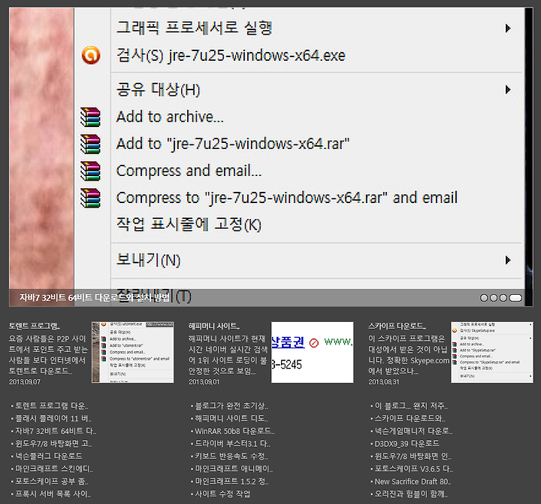Select Compress to "jre-7u25-windows-x64.rar" and email
Screen dimensions: 541x504
287,198
